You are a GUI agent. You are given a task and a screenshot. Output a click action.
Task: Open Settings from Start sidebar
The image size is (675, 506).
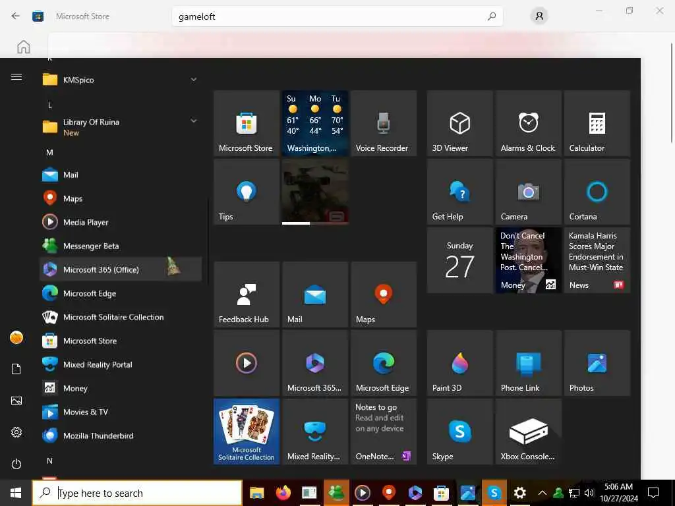pyautogui.click(x=16, y=432)
